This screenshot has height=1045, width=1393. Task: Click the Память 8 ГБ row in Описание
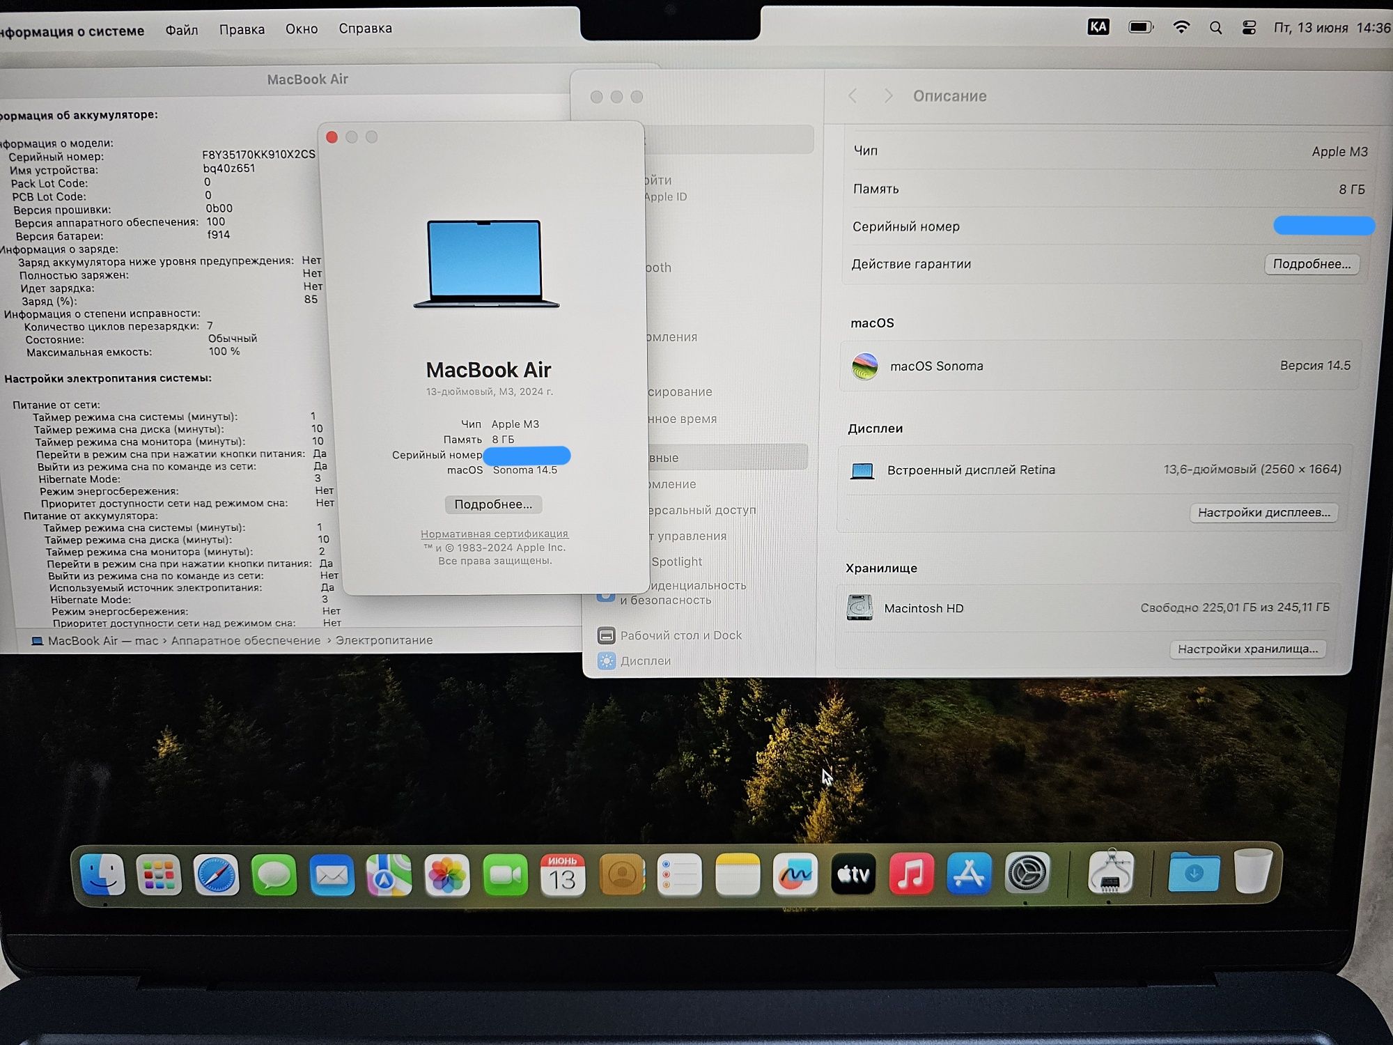click(x=1109, y=189)
